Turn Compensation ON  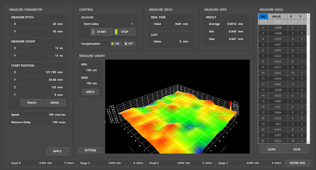[115, 44]
